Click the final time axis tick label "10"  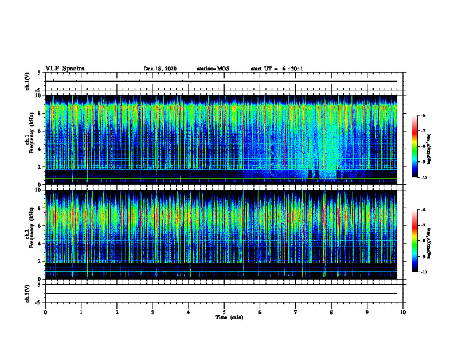coord(403,312)
